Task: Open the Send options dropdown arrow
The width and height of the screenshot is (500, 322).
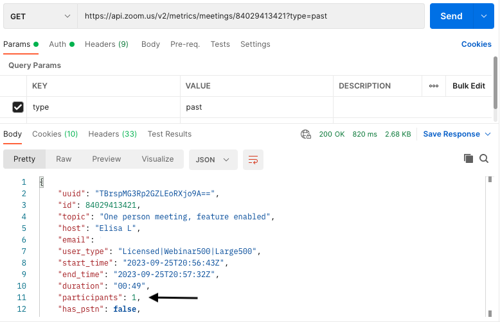Action: (484, 16)
